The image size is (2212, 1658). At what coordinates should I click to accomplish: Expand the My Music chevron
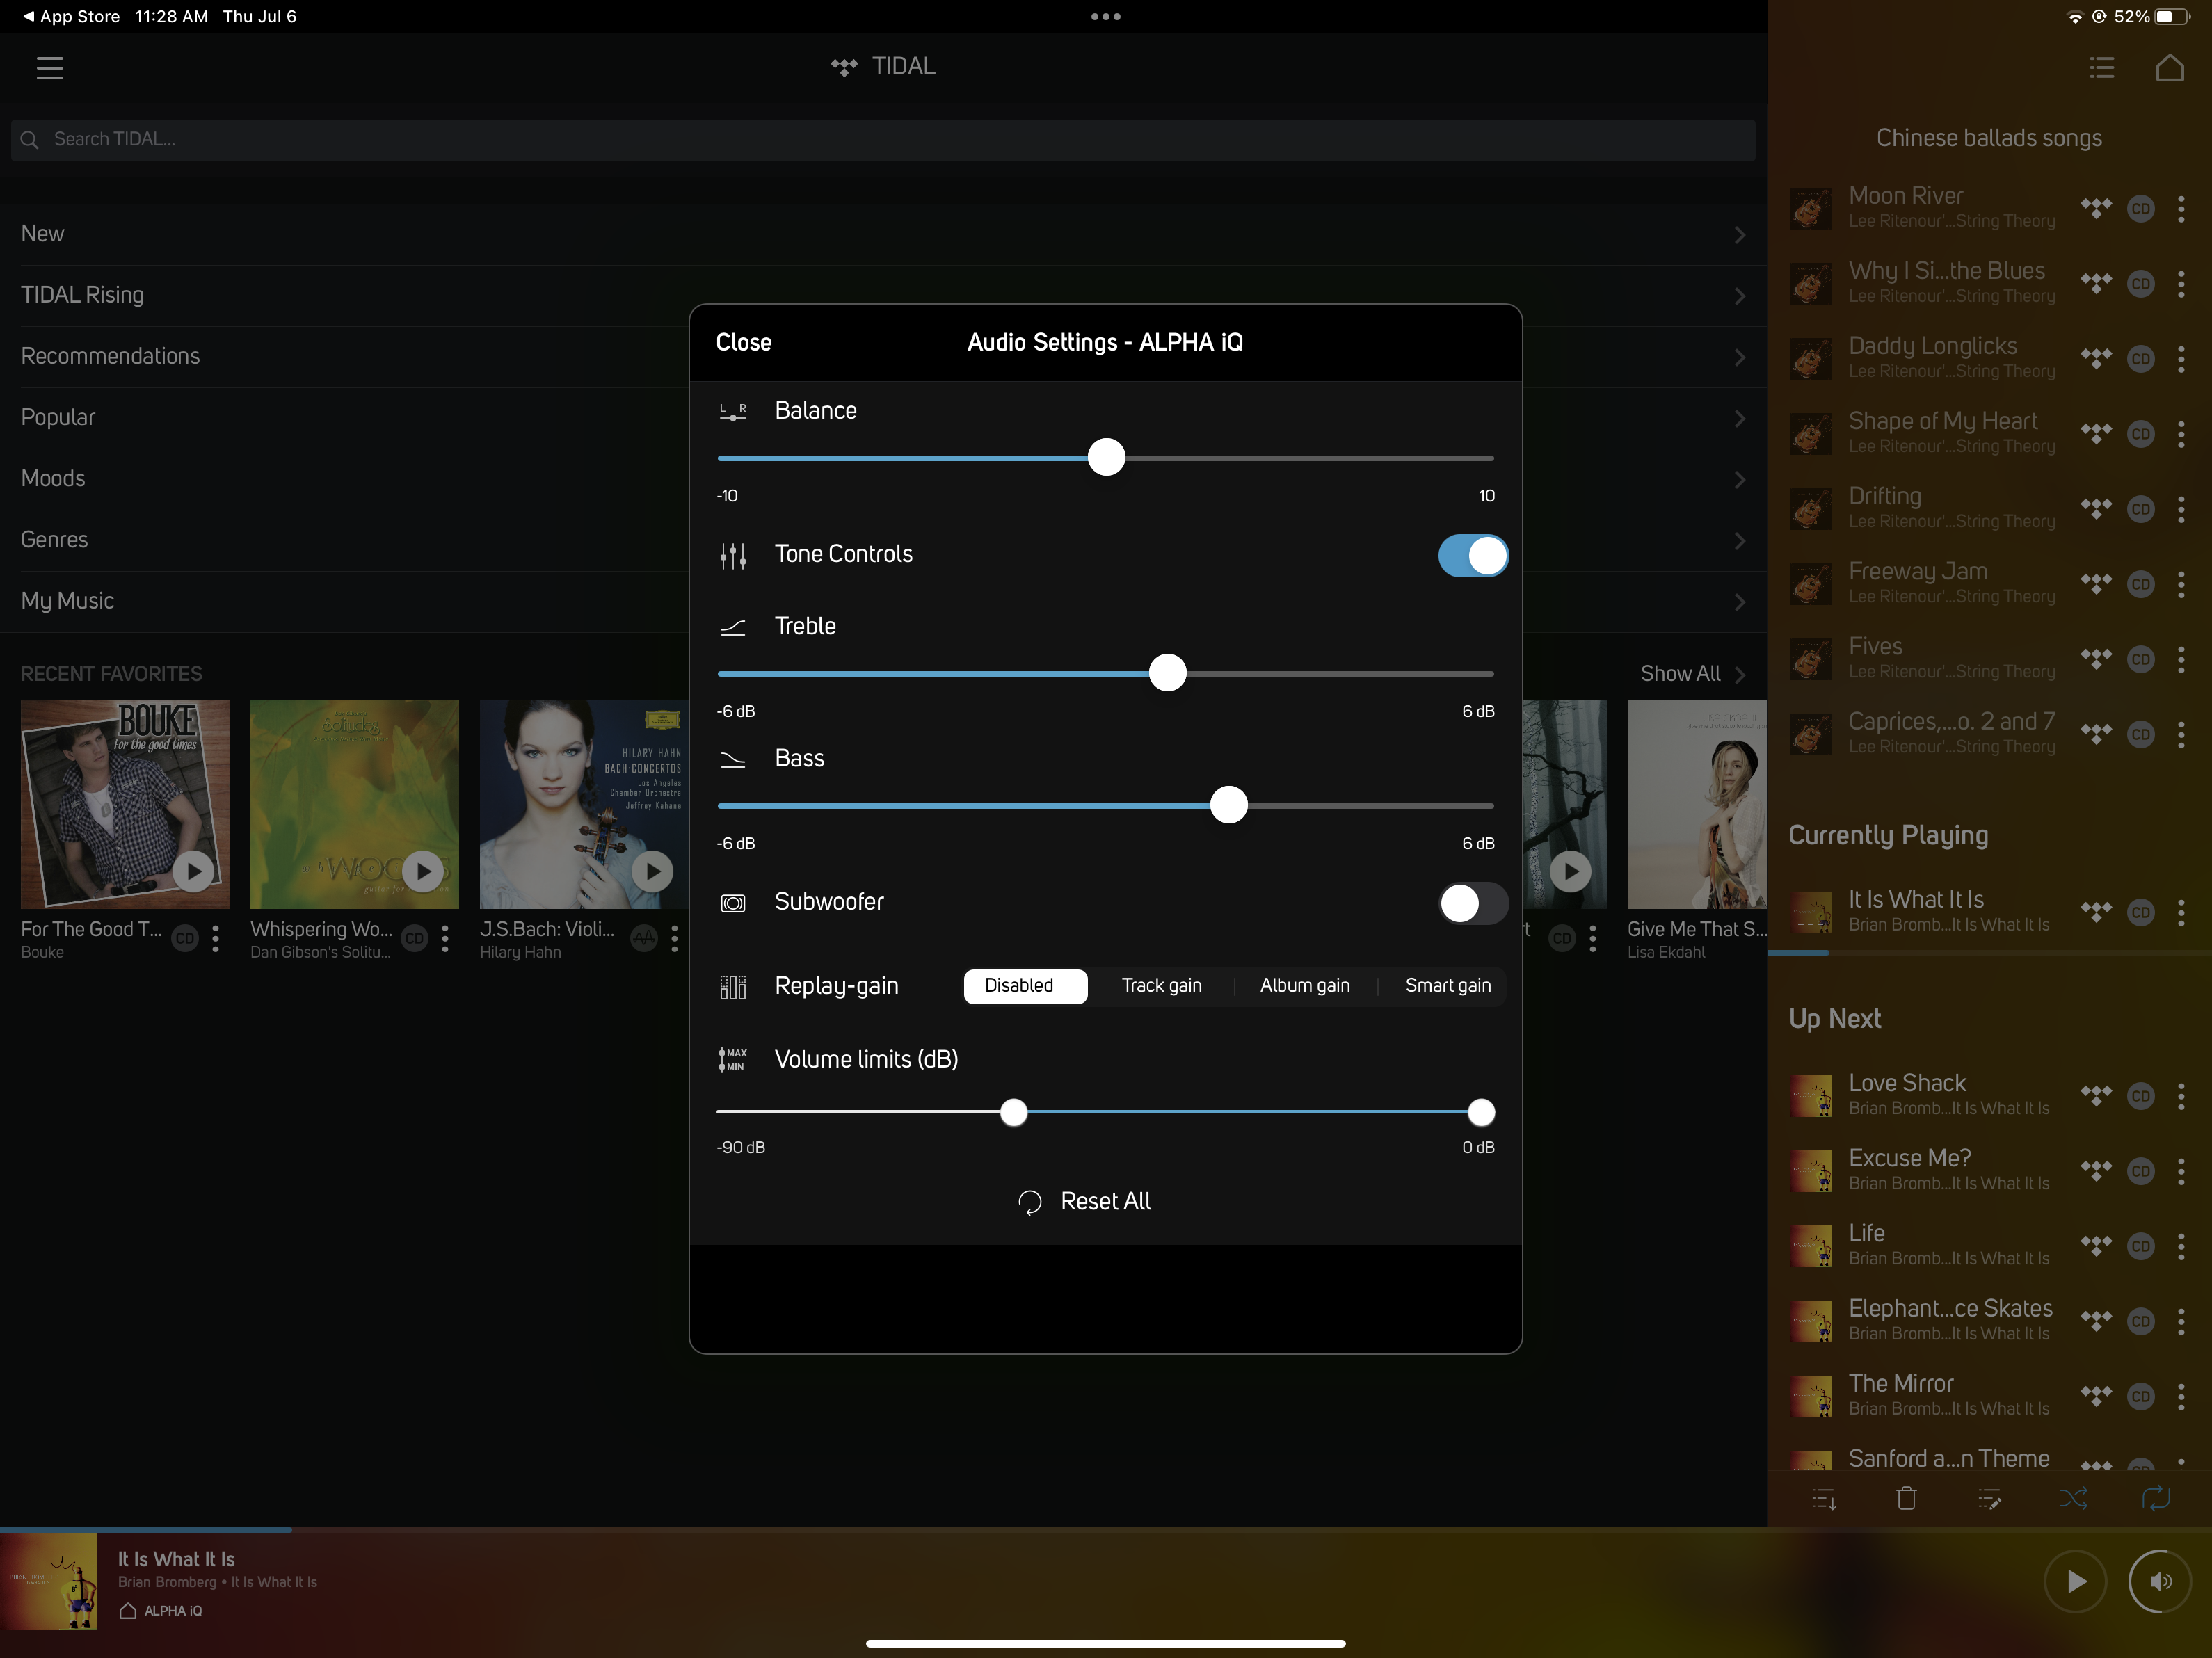1740,602
